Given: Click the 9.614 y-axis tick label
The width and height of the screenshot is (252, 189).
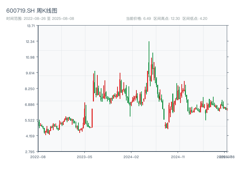Looking at the screenshot, I should (31, 73).
